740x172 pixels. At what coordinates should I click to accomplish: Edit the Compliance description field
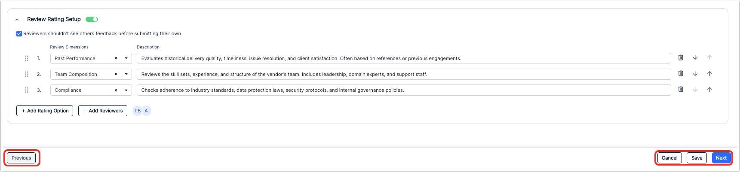point(404,90)
